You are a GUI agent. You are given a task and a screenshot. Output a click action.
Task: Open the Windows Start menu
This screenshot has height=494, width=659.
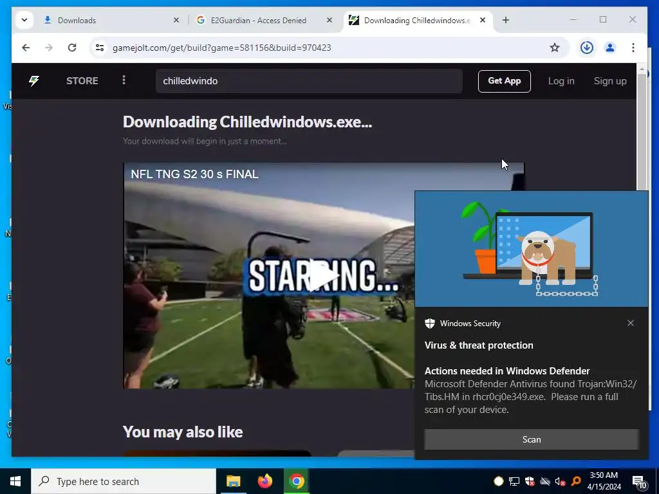pyautogui.click(x=15, y=481)
